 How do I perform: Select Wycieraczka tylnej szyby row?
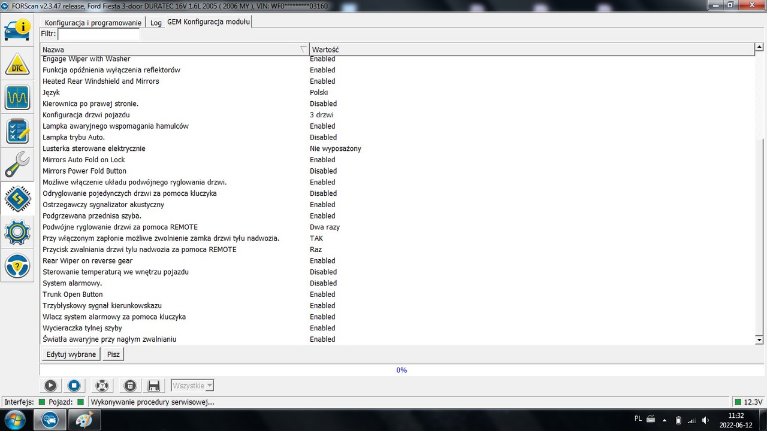point(397,328)
